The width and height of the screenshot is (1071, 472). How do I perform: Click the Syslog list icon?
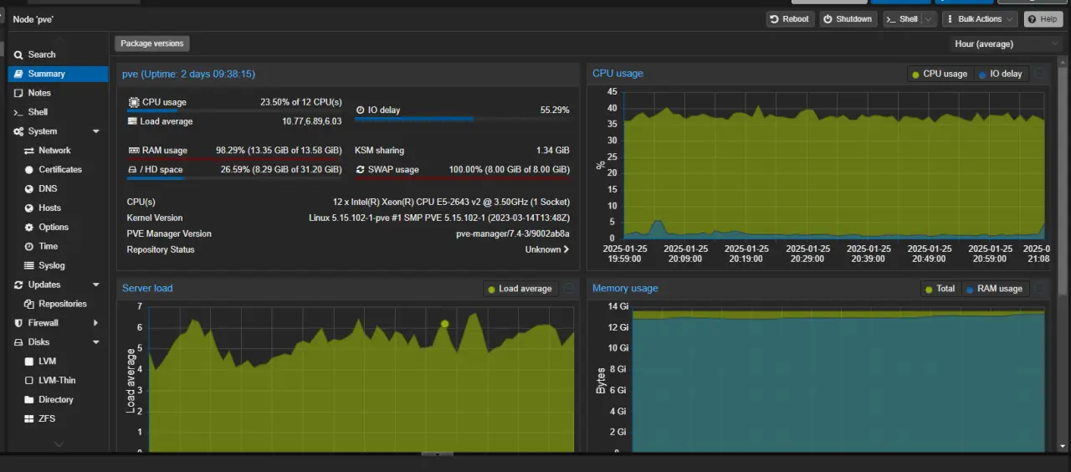[x=29, y=266]
